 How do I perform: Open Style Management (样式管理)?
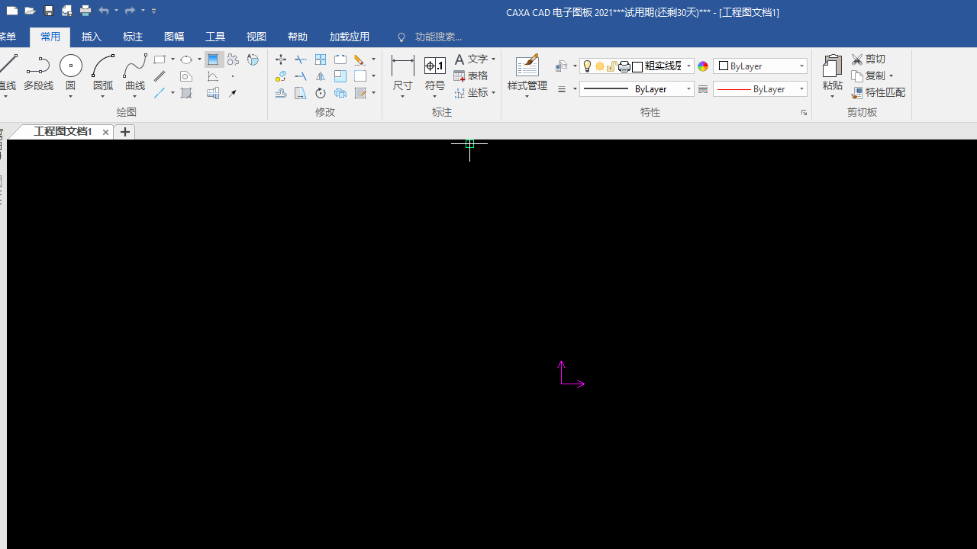pos(527,67)
